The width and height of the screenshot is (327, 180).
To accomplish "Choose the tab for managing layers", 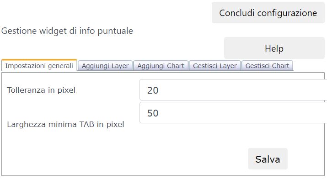I will (215, 66).
